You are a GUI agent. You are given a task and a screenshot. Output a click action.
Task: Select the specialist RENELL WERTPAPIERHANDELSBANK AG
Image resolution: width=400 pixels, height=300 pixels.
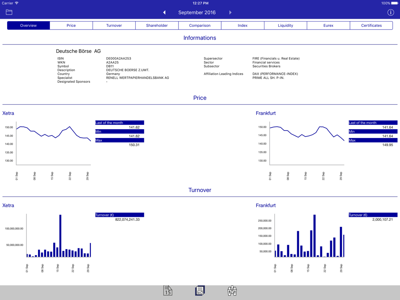tap(138, 78)
